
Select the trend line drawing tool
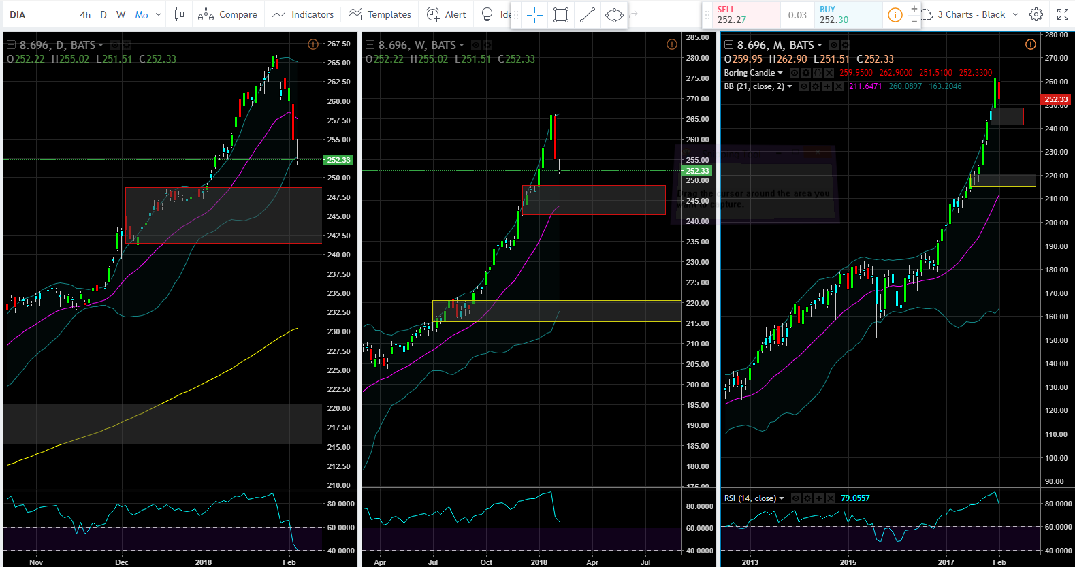point(588,15)
